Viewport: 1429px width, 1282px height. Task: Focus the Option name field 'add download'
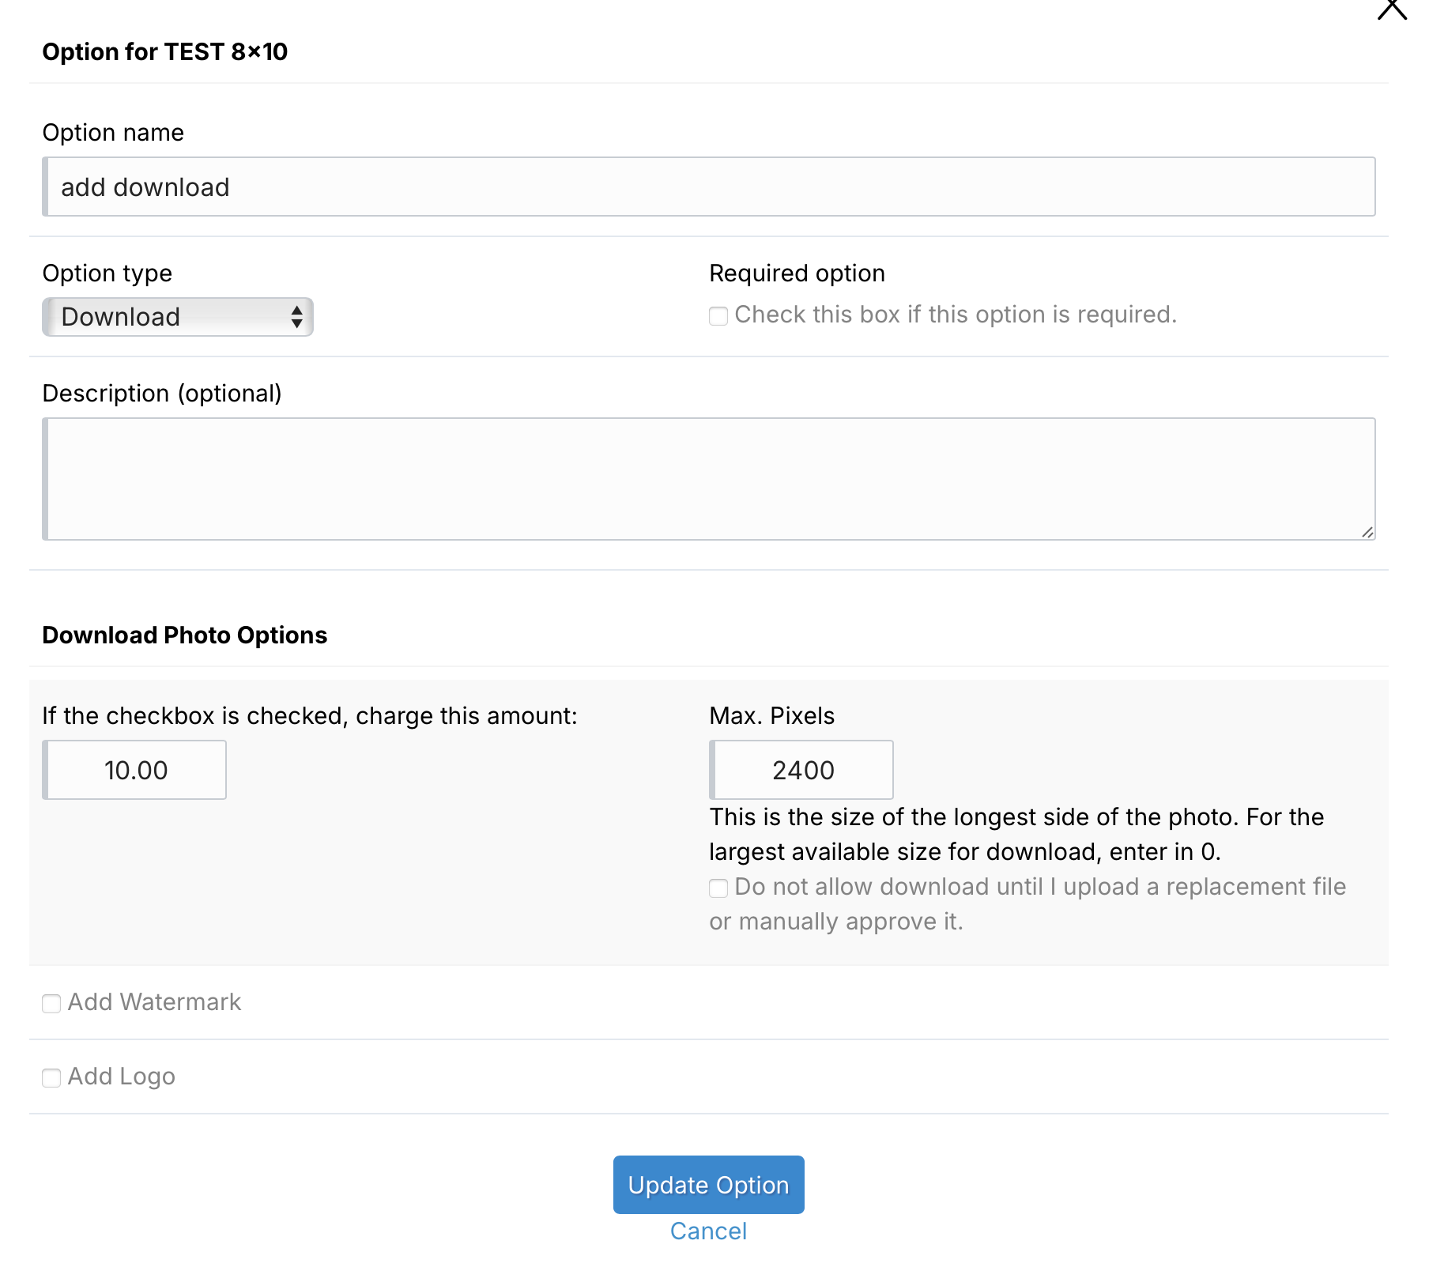click(x=709, y=187)
